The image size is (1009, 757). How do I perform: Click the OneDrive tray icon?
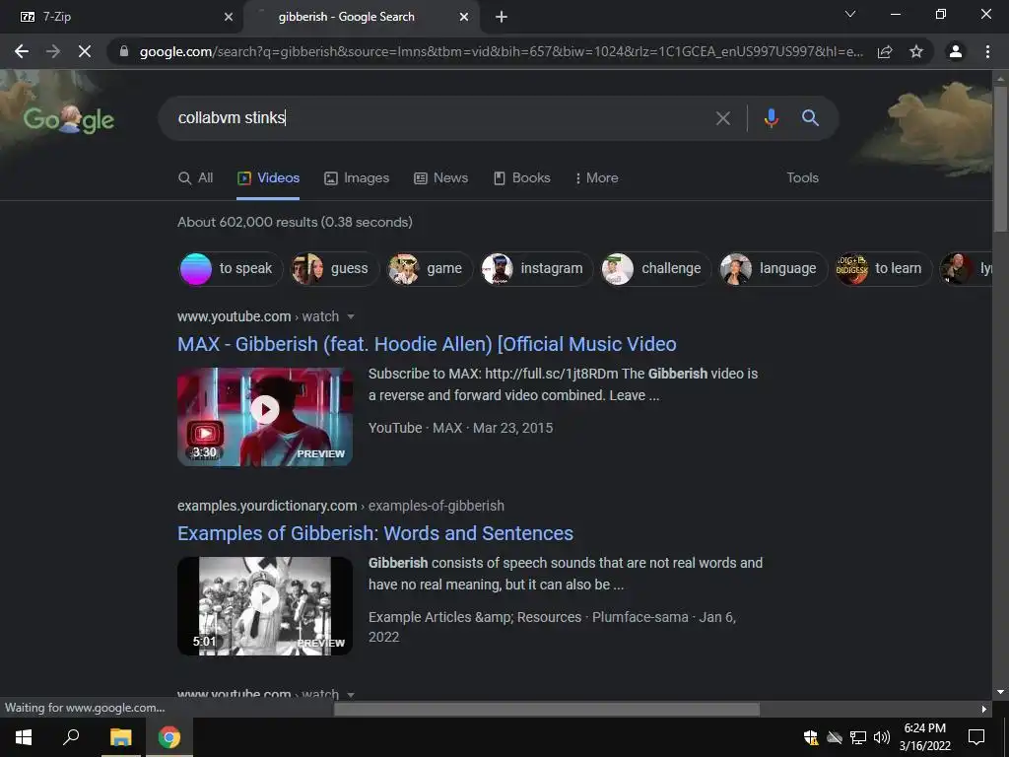(x=835, y=737)
